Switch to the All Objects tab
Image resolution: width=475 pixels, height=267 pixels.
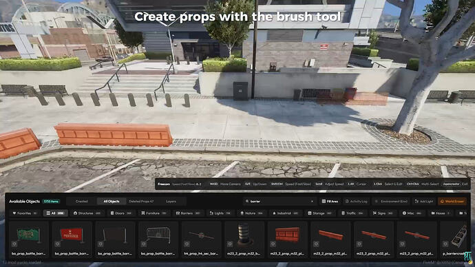[x=112, y=202]
